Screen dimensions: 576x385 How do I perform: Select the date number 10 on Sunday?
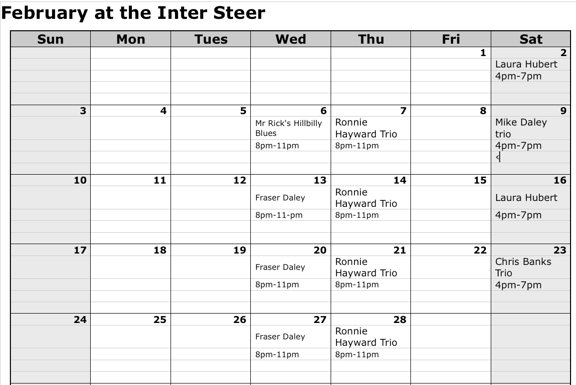pos(80,181)
